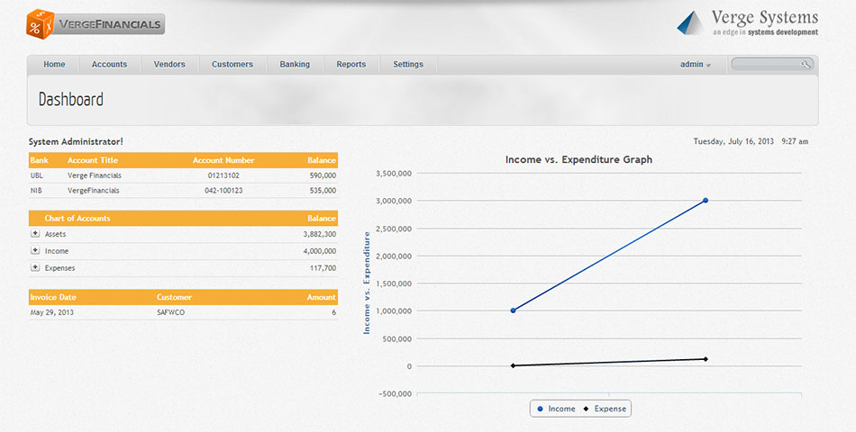This screenshot has width=856, height=432.
Task: Toggle Income series in chart legend
Action: [556, 409]
